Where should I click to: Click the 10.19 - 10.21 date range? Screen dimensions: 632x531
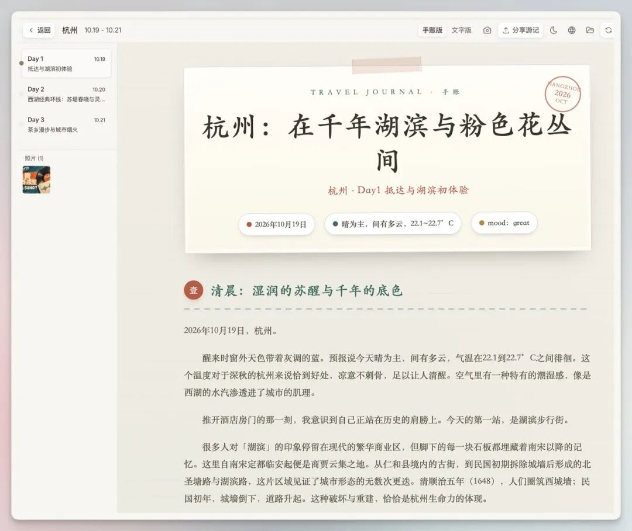(103, 30)
